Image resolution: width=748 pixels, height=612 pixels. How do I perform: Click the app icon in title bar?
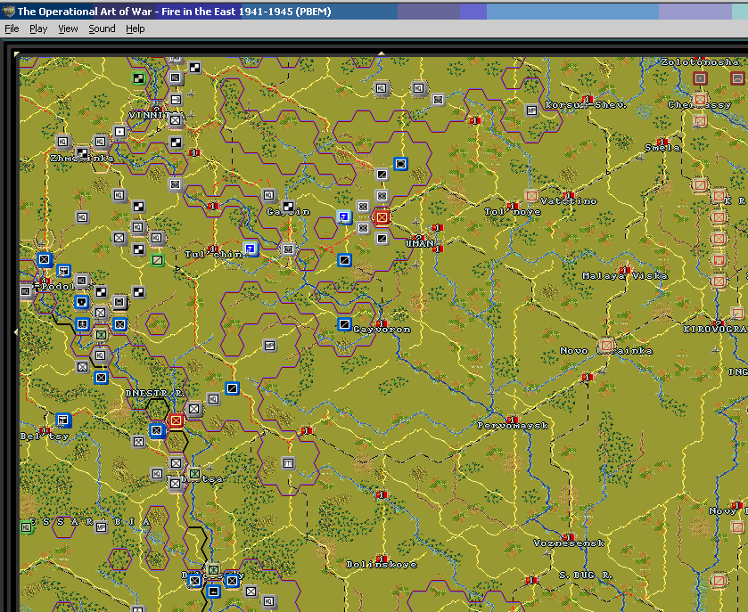(x=8, y=12)
